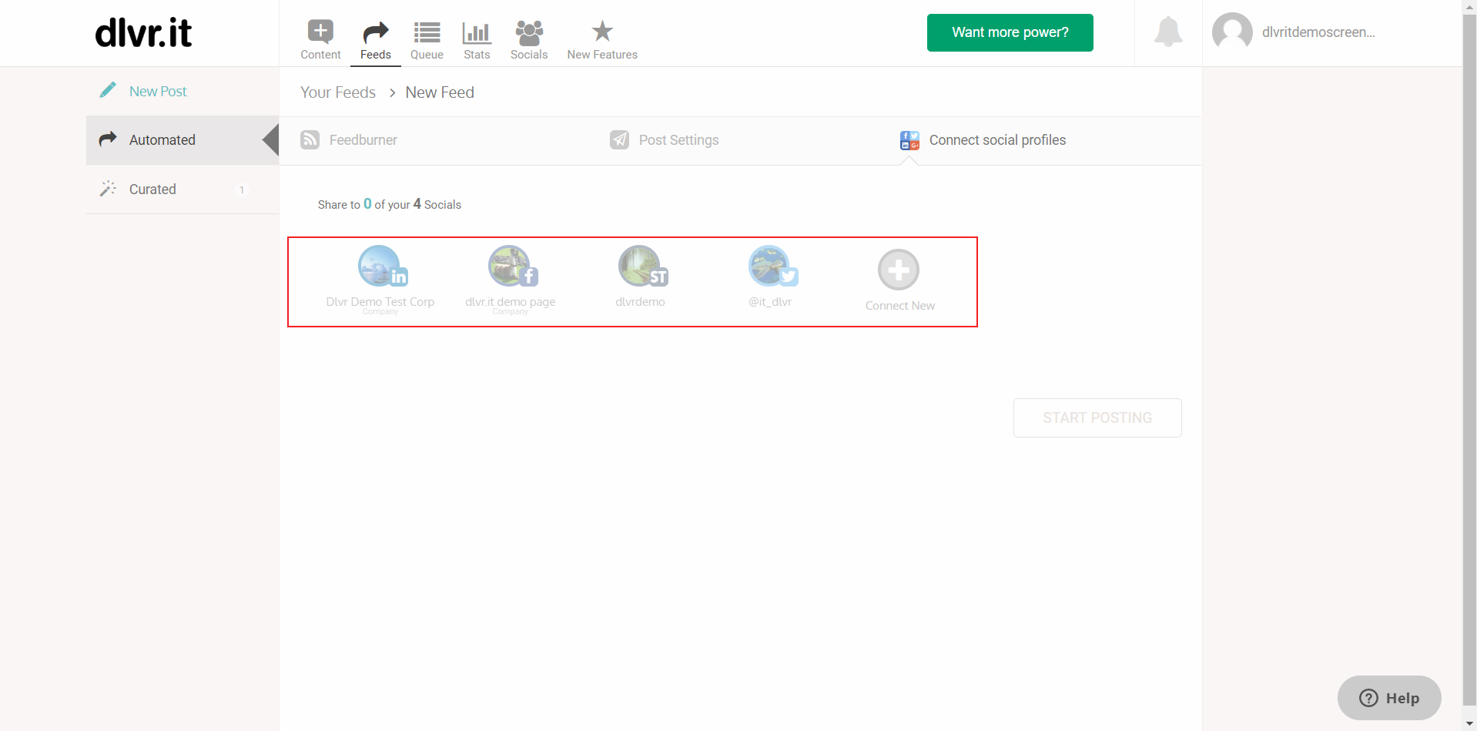Select the @it_dlvr Twitter profile
This screenshot has width=1477, height=731.
click(771, 277)
